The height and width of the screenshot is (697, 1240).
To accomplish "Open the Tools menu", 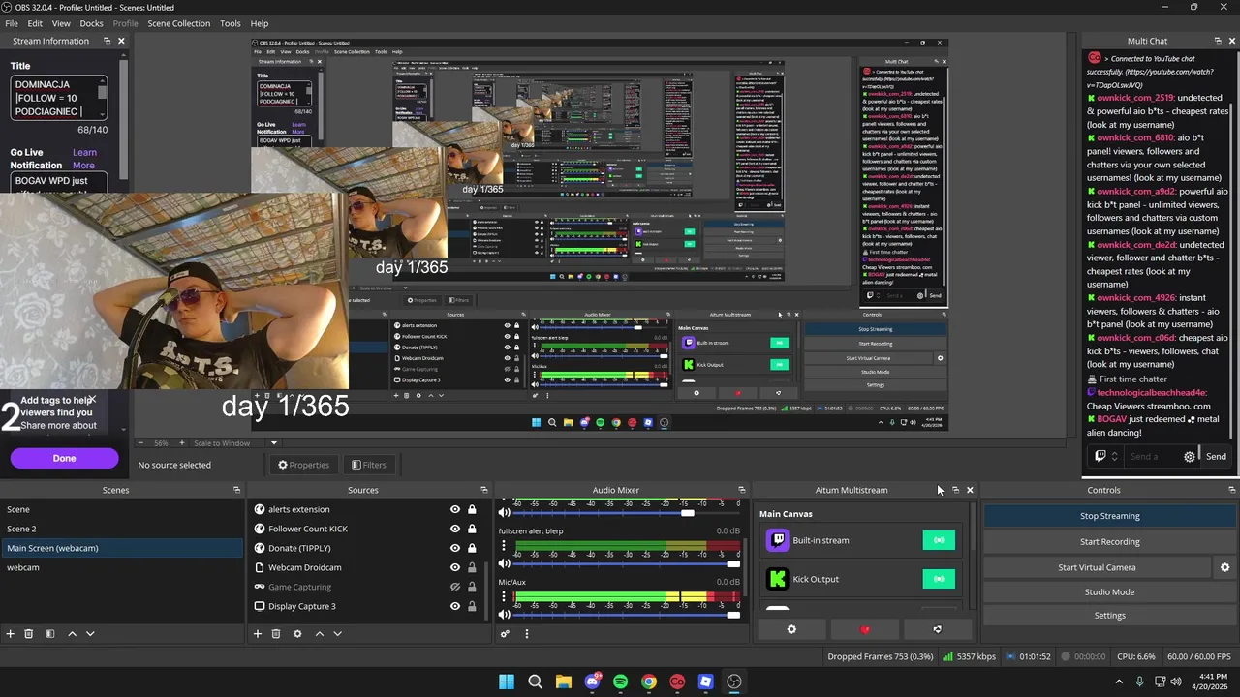I will 231,23.
